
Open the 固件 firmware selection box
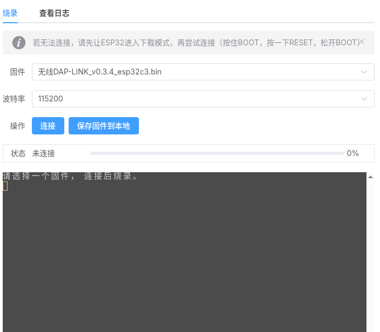[x=195, y=72]
